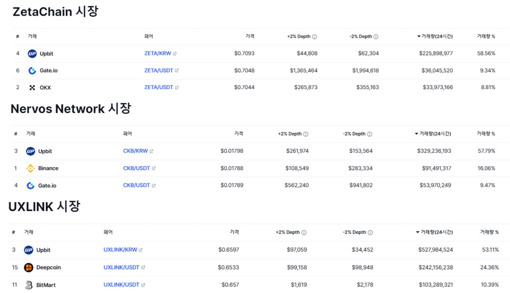Screen dimensions: 510x293
Task: Click the # column header in UXLINK table
Action: tap(14, 232)
